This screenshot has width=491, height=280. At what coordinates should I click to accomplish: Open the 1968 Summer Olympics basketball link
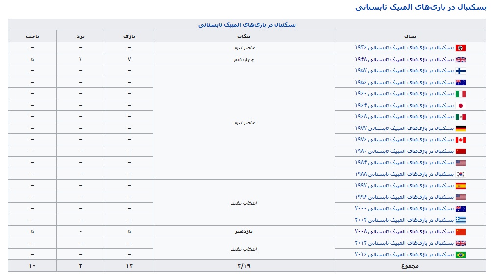[404, 117]
